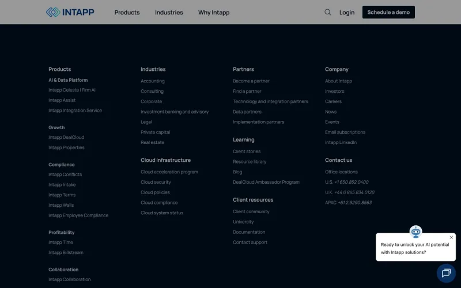The width and height of the screenshot is (461, 288).
Task: Open Client community link
Action: (251, 211)
